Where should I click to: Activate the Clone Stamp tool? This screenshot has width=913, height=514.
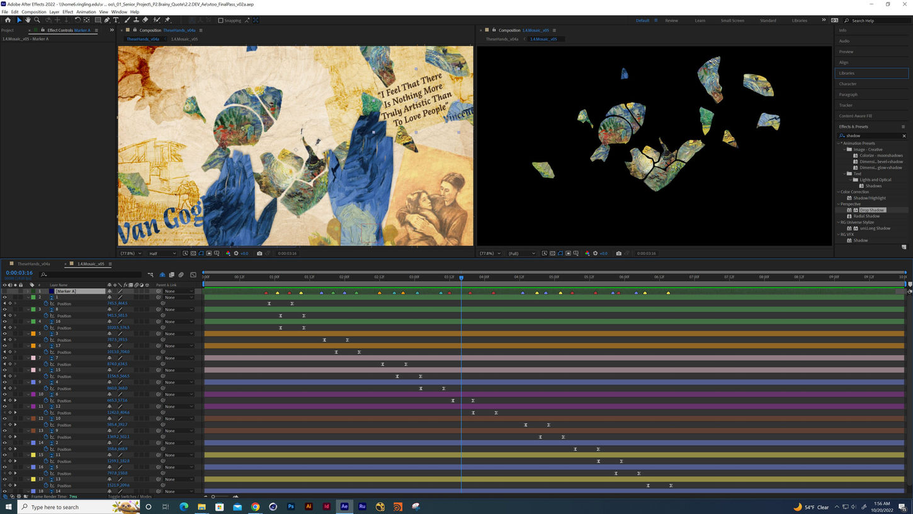point(135,20)
